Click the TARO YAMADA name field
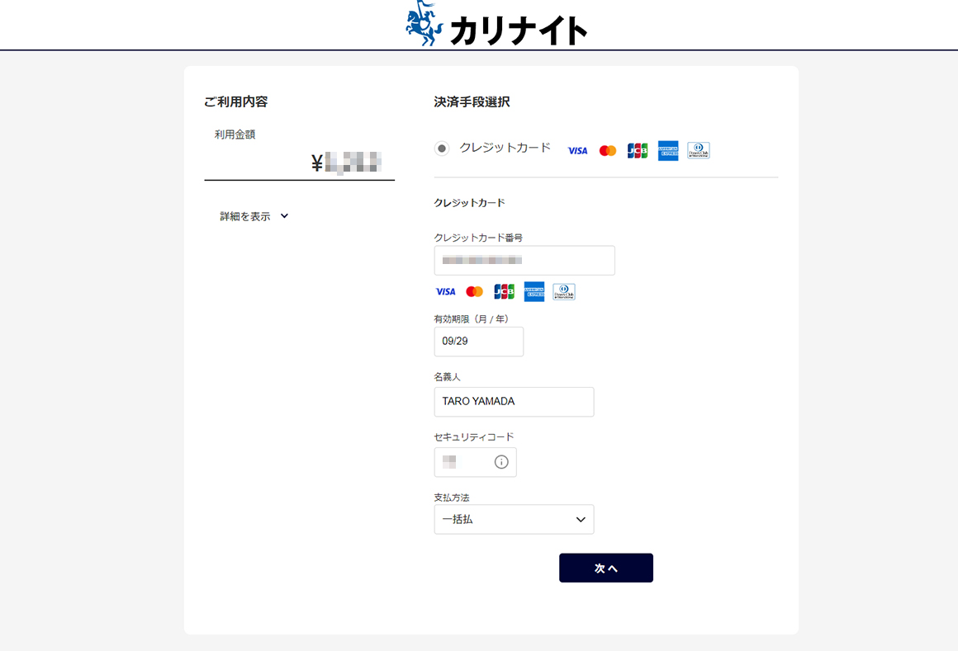This screenshot has height=651, width=958. pyautogui.click(x=514, y=402)
